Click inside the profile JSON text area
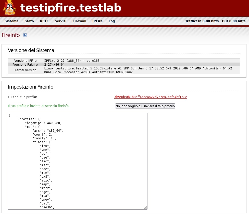 click(78, 161)
